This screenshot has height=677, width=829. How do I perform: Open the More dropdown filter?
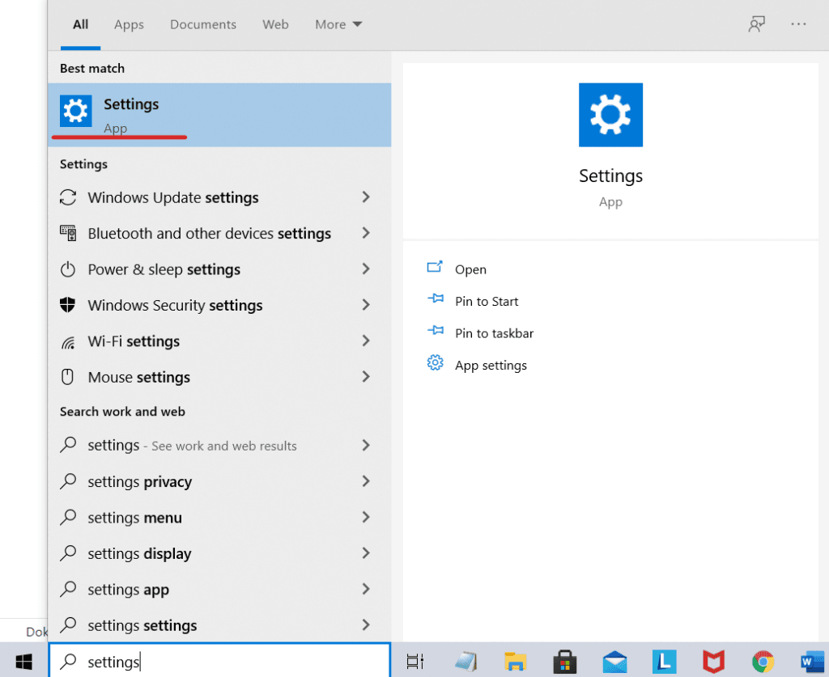click(x=338, y=24)
